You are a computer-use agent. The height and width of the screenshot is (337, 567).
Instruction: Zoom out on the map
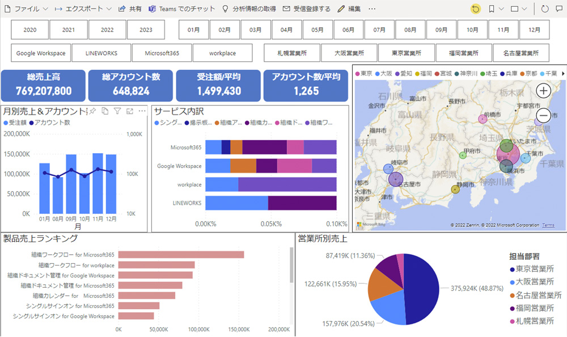point(543,116)
